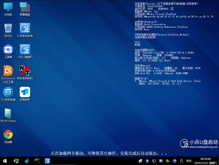The width and height of the screenshot is (219, 165).
Task: Launch the 屏幕键盘 on-screen keyboard
Action: click(x=25, y=8)
